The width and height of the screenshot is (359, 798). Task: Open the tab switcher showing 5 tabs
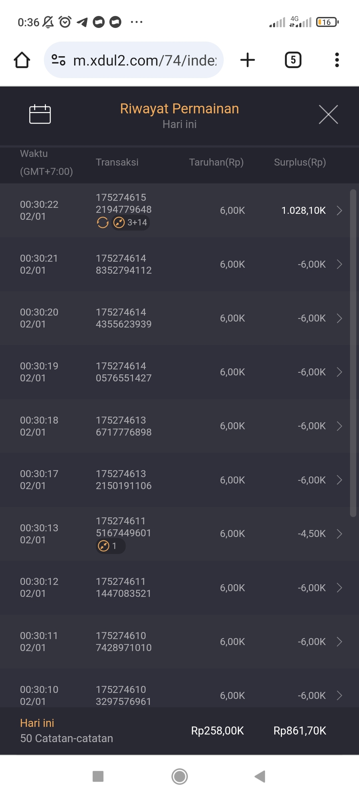[293, 60]
